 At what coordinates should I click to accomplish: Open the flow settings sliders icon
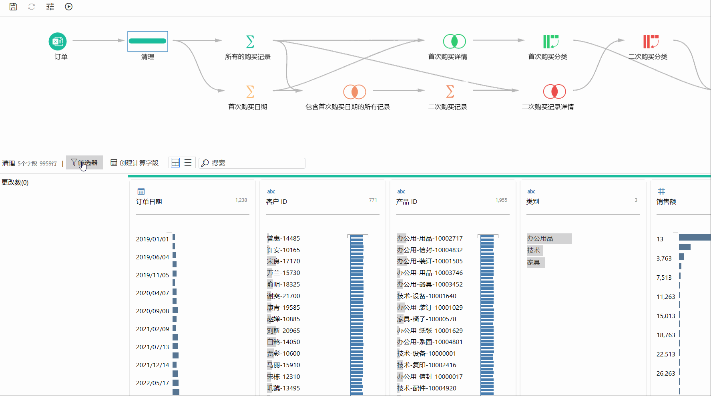[50, 6]
